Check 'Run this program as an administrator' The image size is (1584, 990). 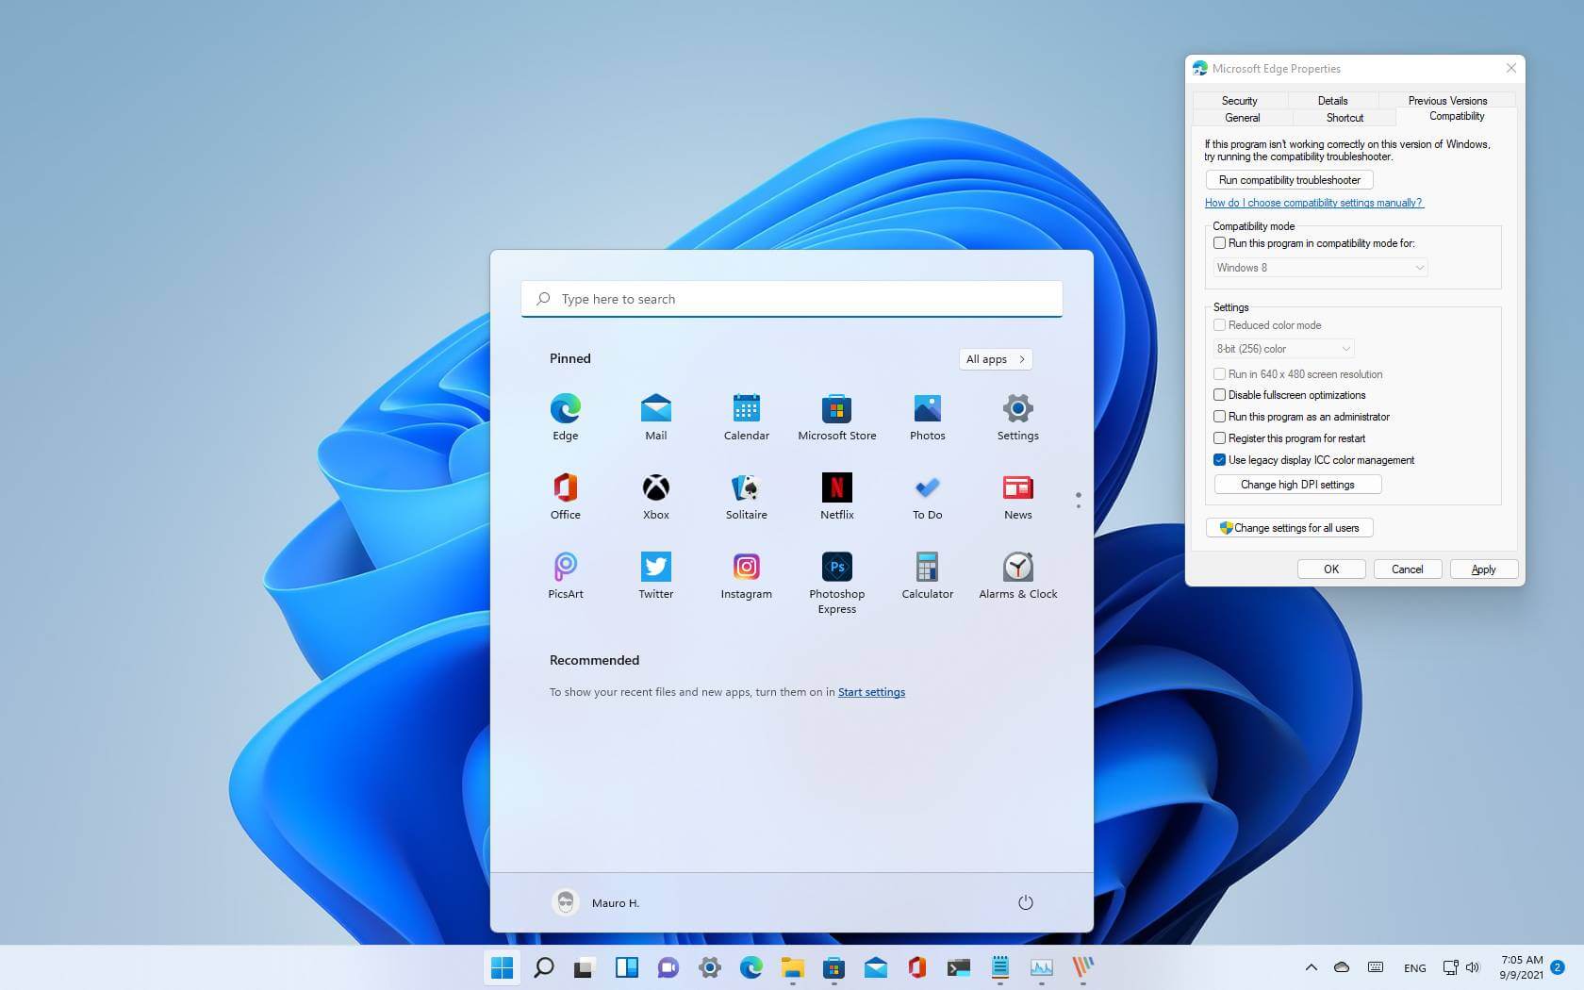coord(1219,416)
